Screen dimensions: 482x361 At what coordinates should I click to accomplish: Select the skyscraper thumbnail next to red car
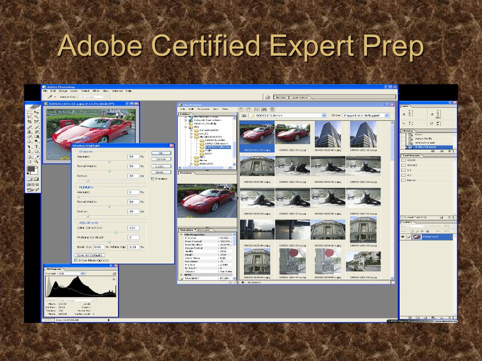click(x=328, y=134)
